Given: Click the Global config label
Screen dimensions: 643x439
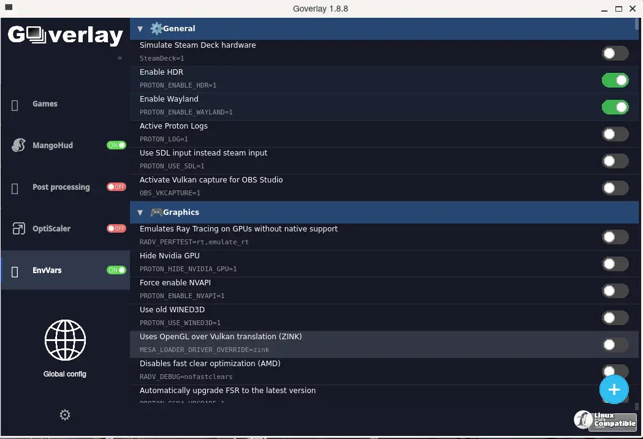Looking at the screenshot, I should [x=65, y=374].
